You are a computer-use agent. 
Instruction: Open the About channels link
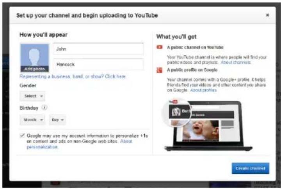[236, 62]
